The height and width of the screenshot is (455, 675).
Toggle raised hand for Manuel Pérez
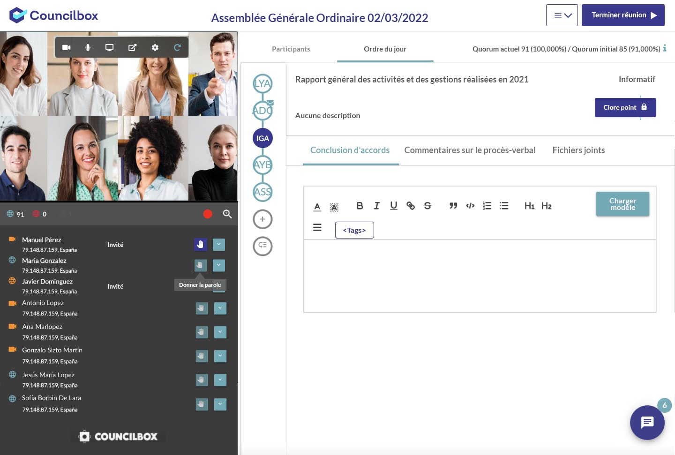[200, 244]
